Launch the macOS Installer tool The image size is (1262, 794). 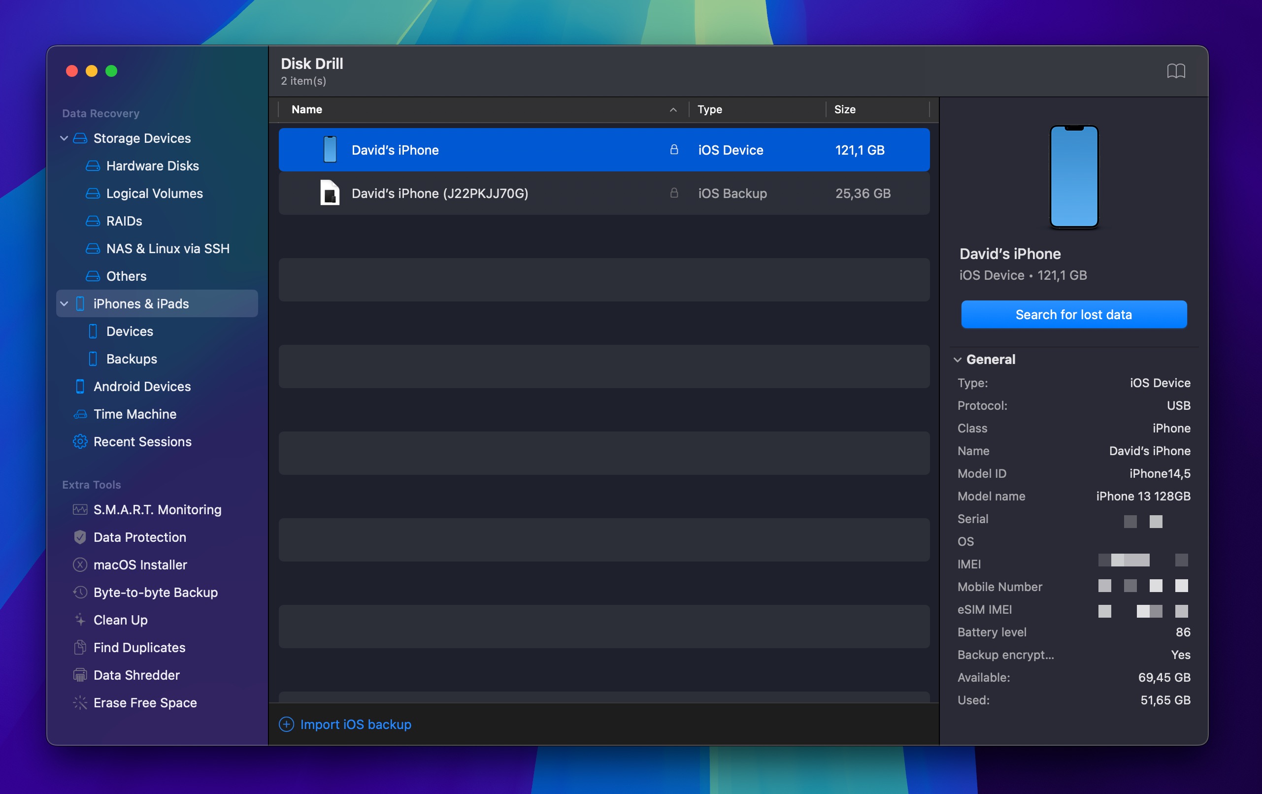140,565
